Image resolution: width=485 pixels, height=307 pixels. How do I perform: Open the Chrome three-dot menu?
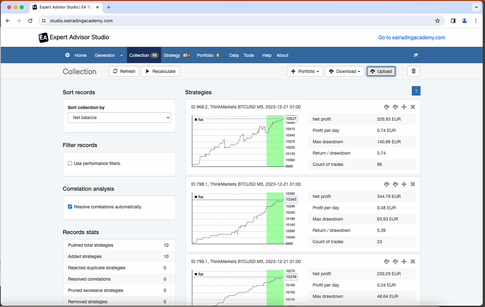[x=476, y=21]
